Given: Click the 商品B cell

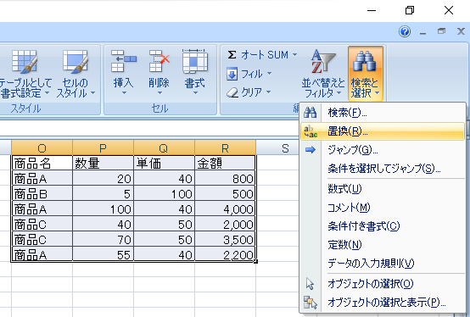Looking at the screenshot, I should pos(42,193).
